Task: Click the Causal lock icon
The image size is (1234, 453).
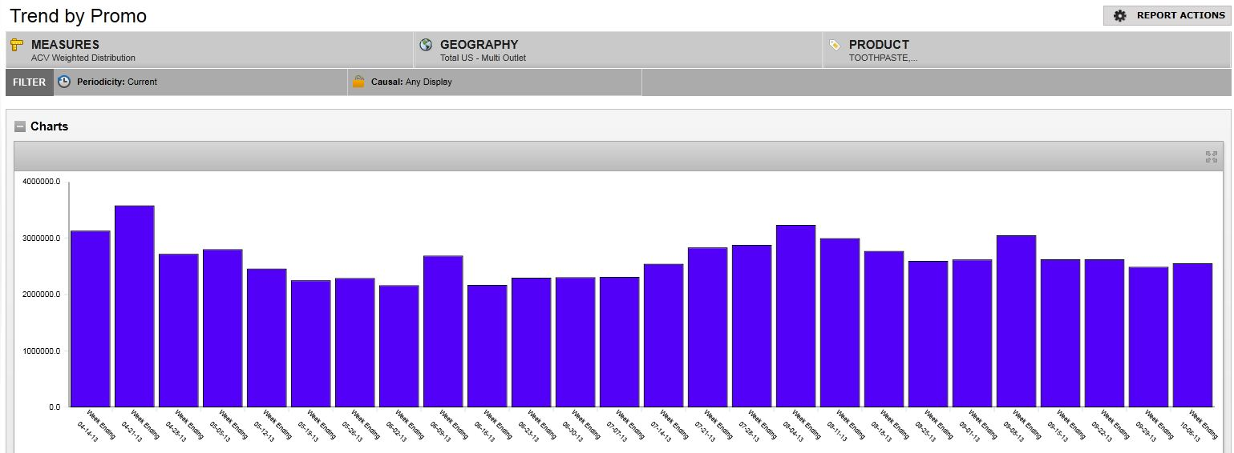Action: (x=358, y=82)
